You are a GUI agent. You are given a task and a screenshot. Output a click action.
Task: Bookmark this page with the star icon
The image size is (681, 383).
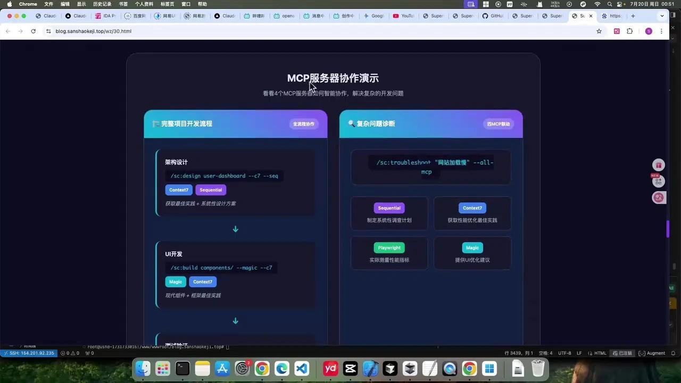pyautogui.click(x=599, y=31)
